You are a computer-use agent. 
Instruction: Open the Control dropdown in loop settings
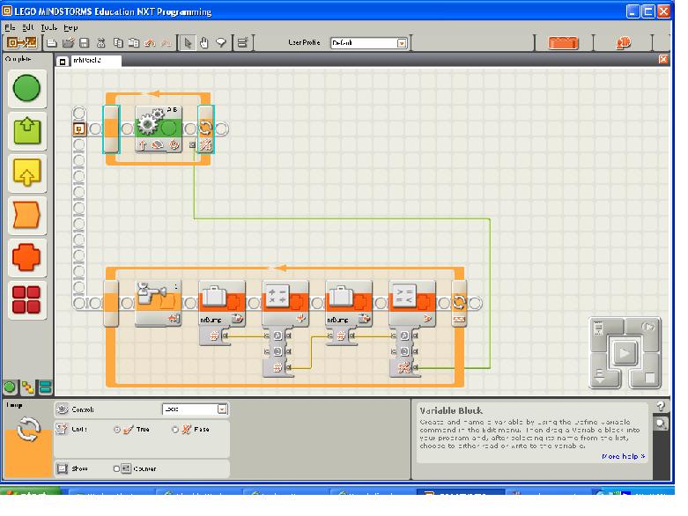click(x=222, y=409)
